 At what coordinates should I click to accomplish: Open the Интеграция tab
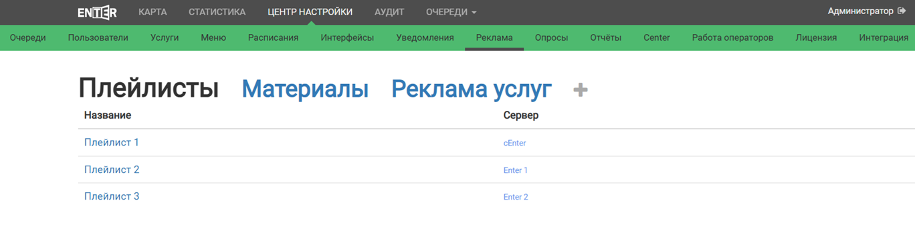[x=884, y=37]
